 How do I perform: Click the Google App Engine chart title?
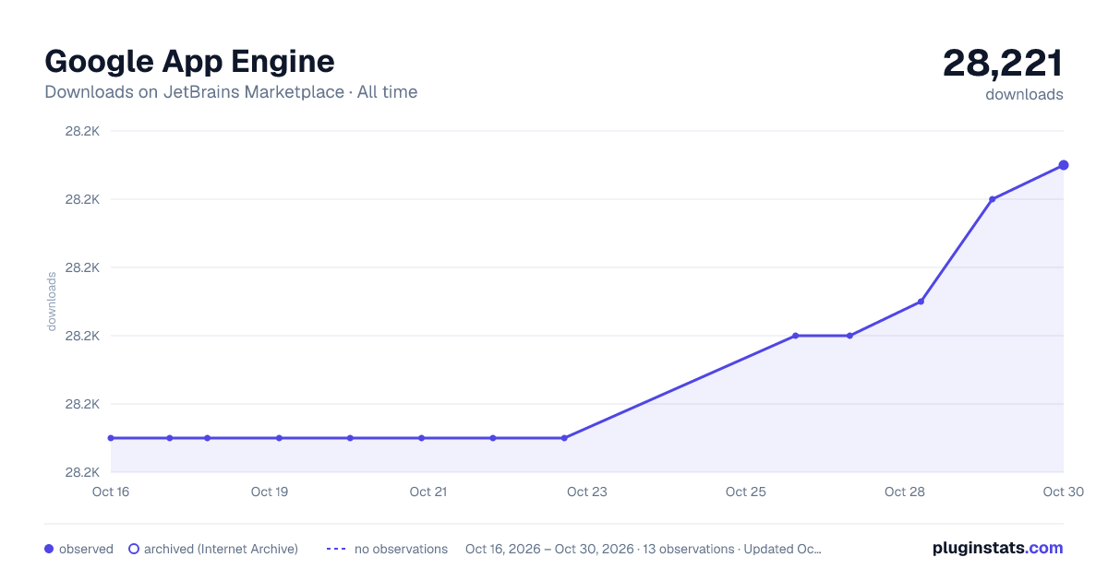point(189,61)
